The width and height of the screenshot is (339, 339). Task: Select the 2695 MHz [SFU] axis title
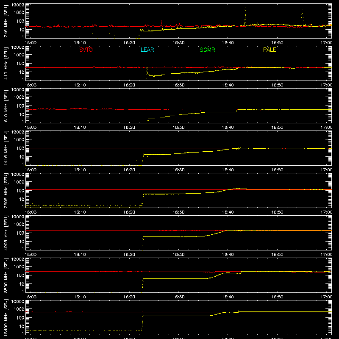[6, 190]
